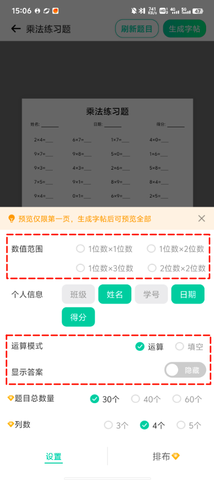Select the 1位数×1位数 range option
This screenshot has width=214, height=480.
(104, 249)
